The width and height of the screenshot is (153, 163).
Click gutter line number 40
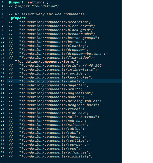coord(3,156)
